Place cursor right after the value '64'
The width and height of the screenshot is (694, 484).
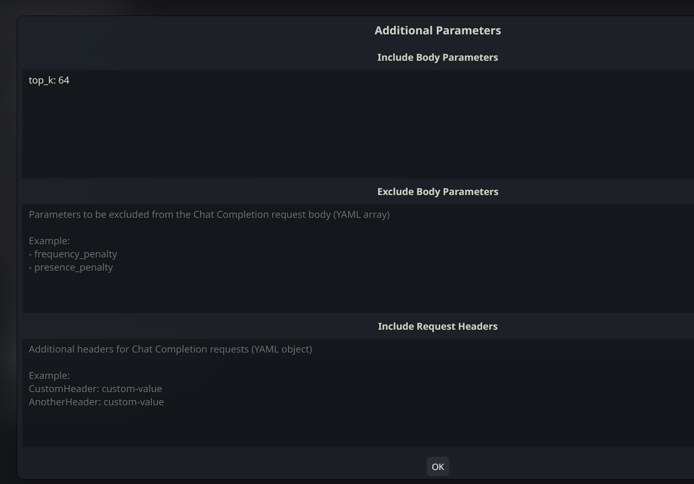pos(70,80)
